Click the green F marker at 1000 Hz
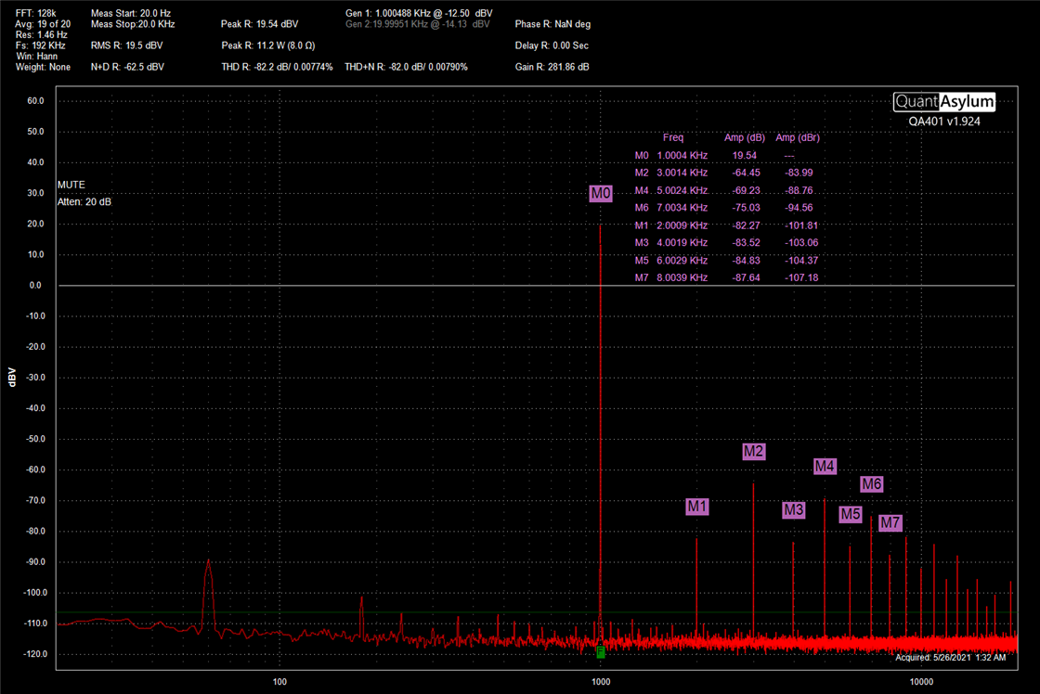The height and width of the screenshot is (694, 1040). [x=600, y=651]
